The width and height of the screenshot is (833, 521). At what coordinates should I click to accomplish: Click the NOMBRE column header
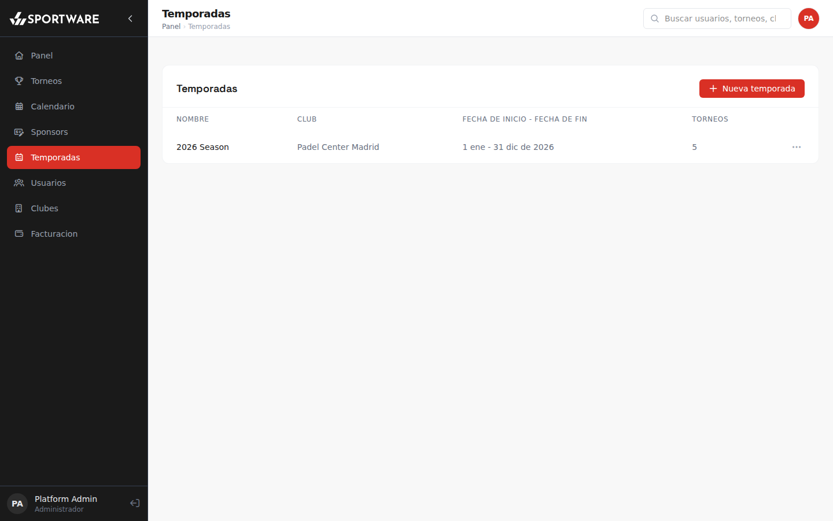pos(193,119)
